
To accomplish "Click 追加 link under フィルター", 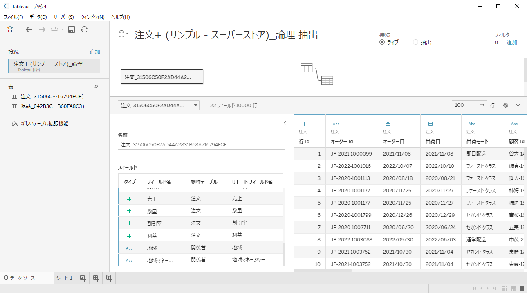I will 512,42.
